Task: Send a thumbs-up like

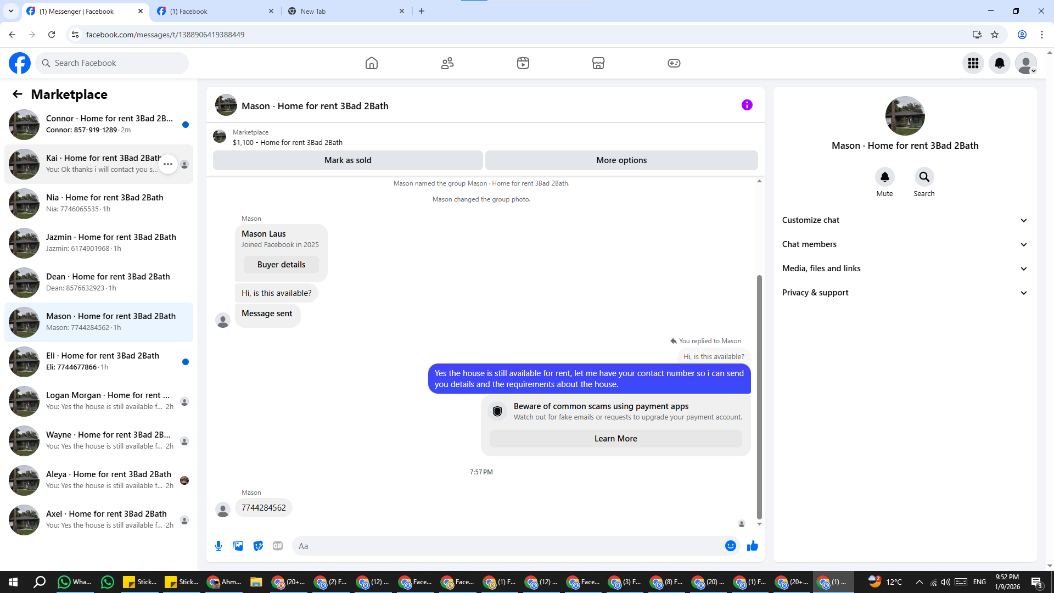Action: 753,546
